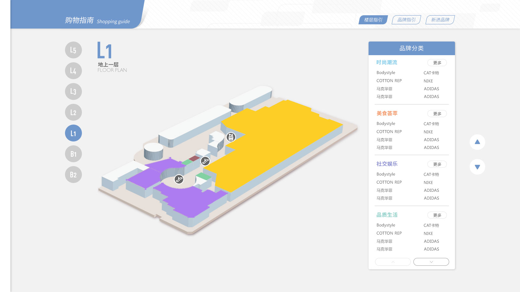Viewport: 520px width, 292px height.
Task: Select Bodystyle under 品质生活
Action: tap(386, 225)
